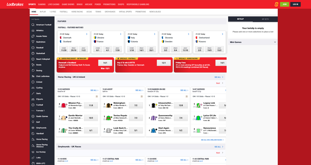This screenshot has width=311, height=165.
Task: Select the Bowls icon
Action: (33, 65)
